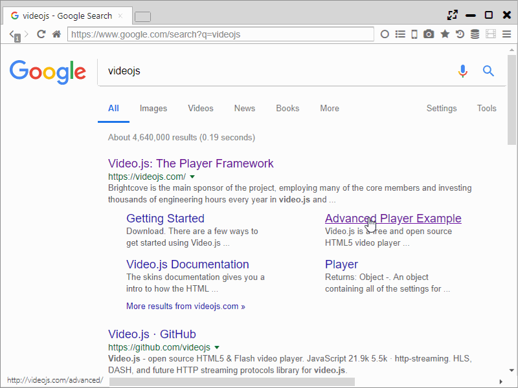Click "More results from videojs.com" link
Screen dimensions: 518x388
tap(186, 306)
